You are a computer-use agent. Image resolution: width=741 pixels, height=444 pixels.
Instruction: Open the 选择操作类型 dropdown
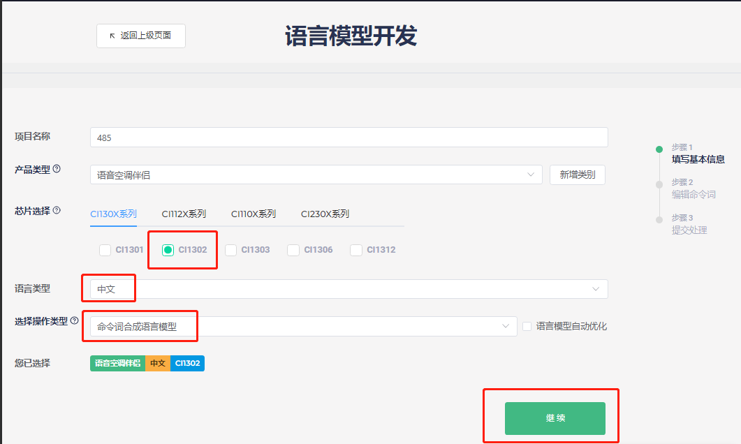[303, 326]
